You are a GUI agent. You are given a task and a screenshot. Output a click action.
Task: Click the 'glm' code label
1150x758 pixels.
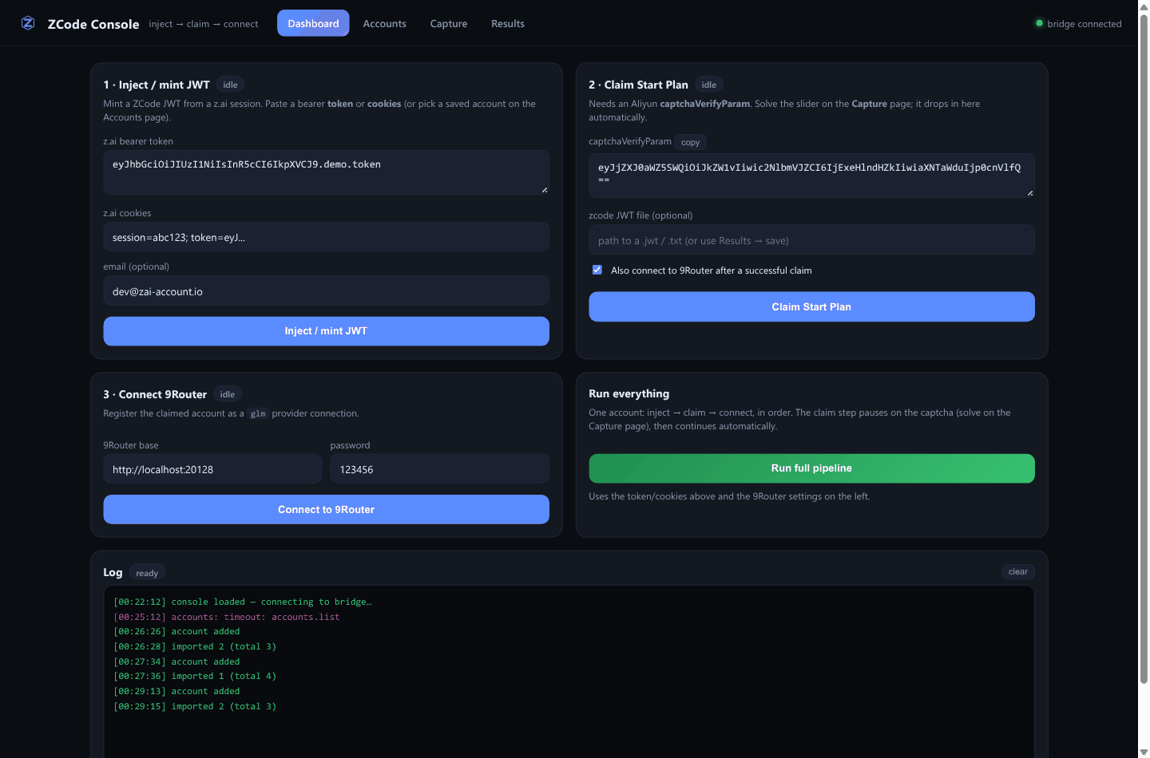coord(258,414)
